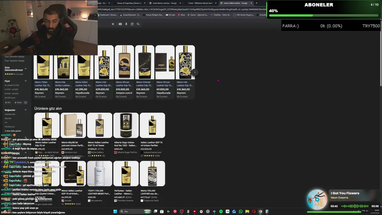The width and height of the screenshot is (382, 215).
Task: Open WhatsApp from the taskbar
Action: [241, 211]
